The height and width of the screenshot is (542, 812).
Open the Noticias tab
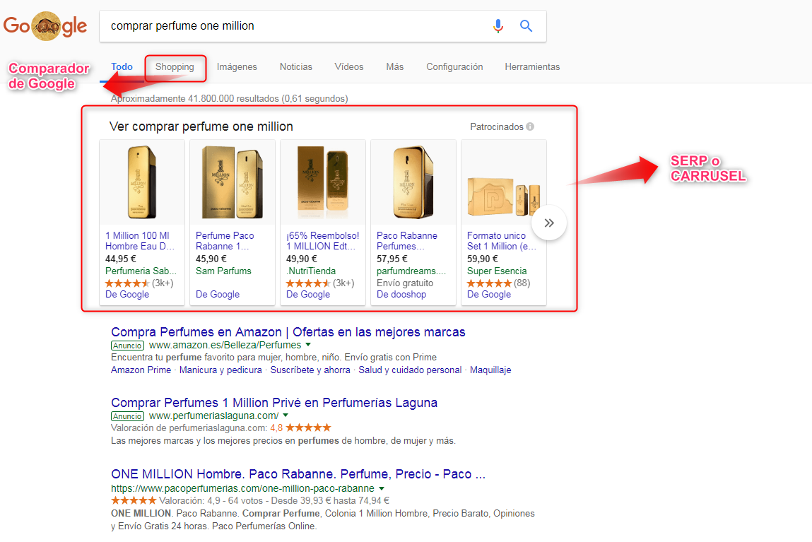pyautogui.click(x=295, y=67)
